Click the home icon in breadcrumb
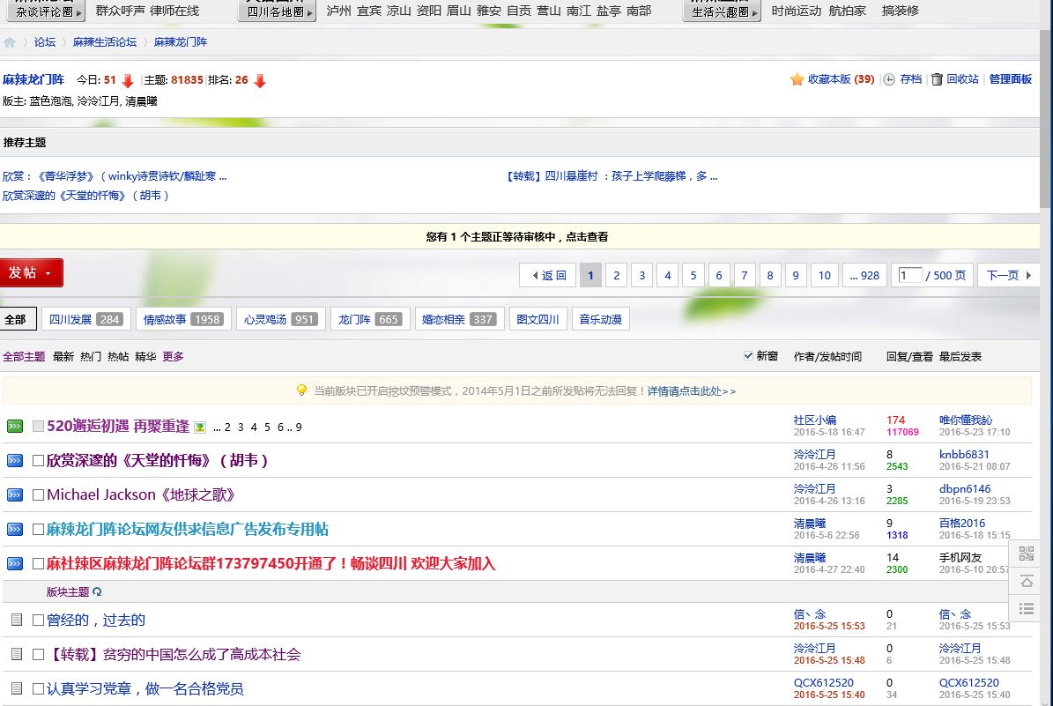Screen dimensions: 1053x706 [x=10, y=42]
